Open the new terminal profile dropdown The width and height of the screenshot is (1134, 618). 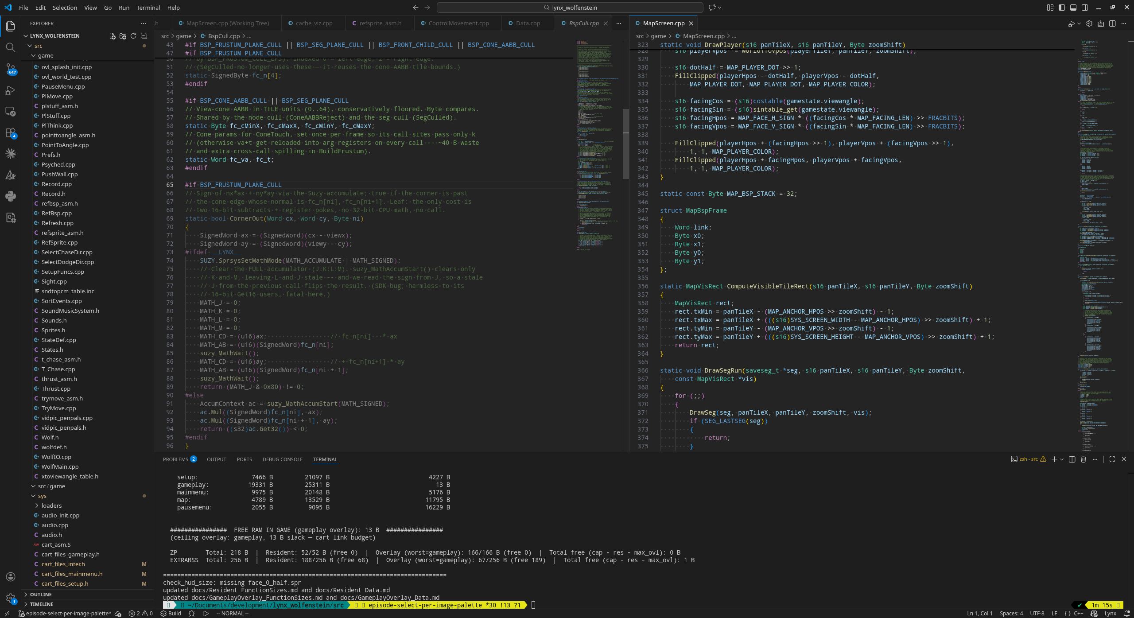coord(1062,459)
